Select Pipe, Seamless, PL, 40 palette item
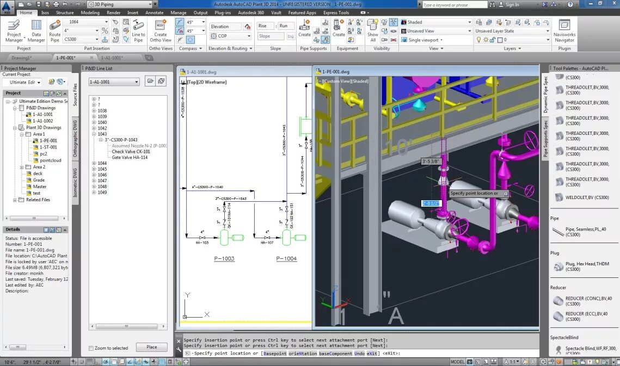 tap(579, 232)
